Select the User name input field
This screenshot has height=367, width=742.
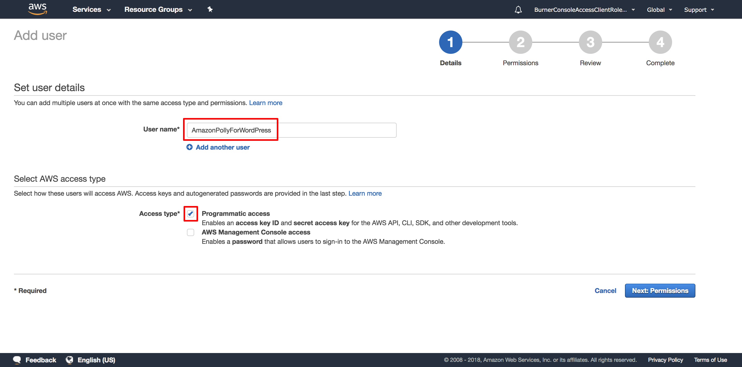tap(291, 129)
